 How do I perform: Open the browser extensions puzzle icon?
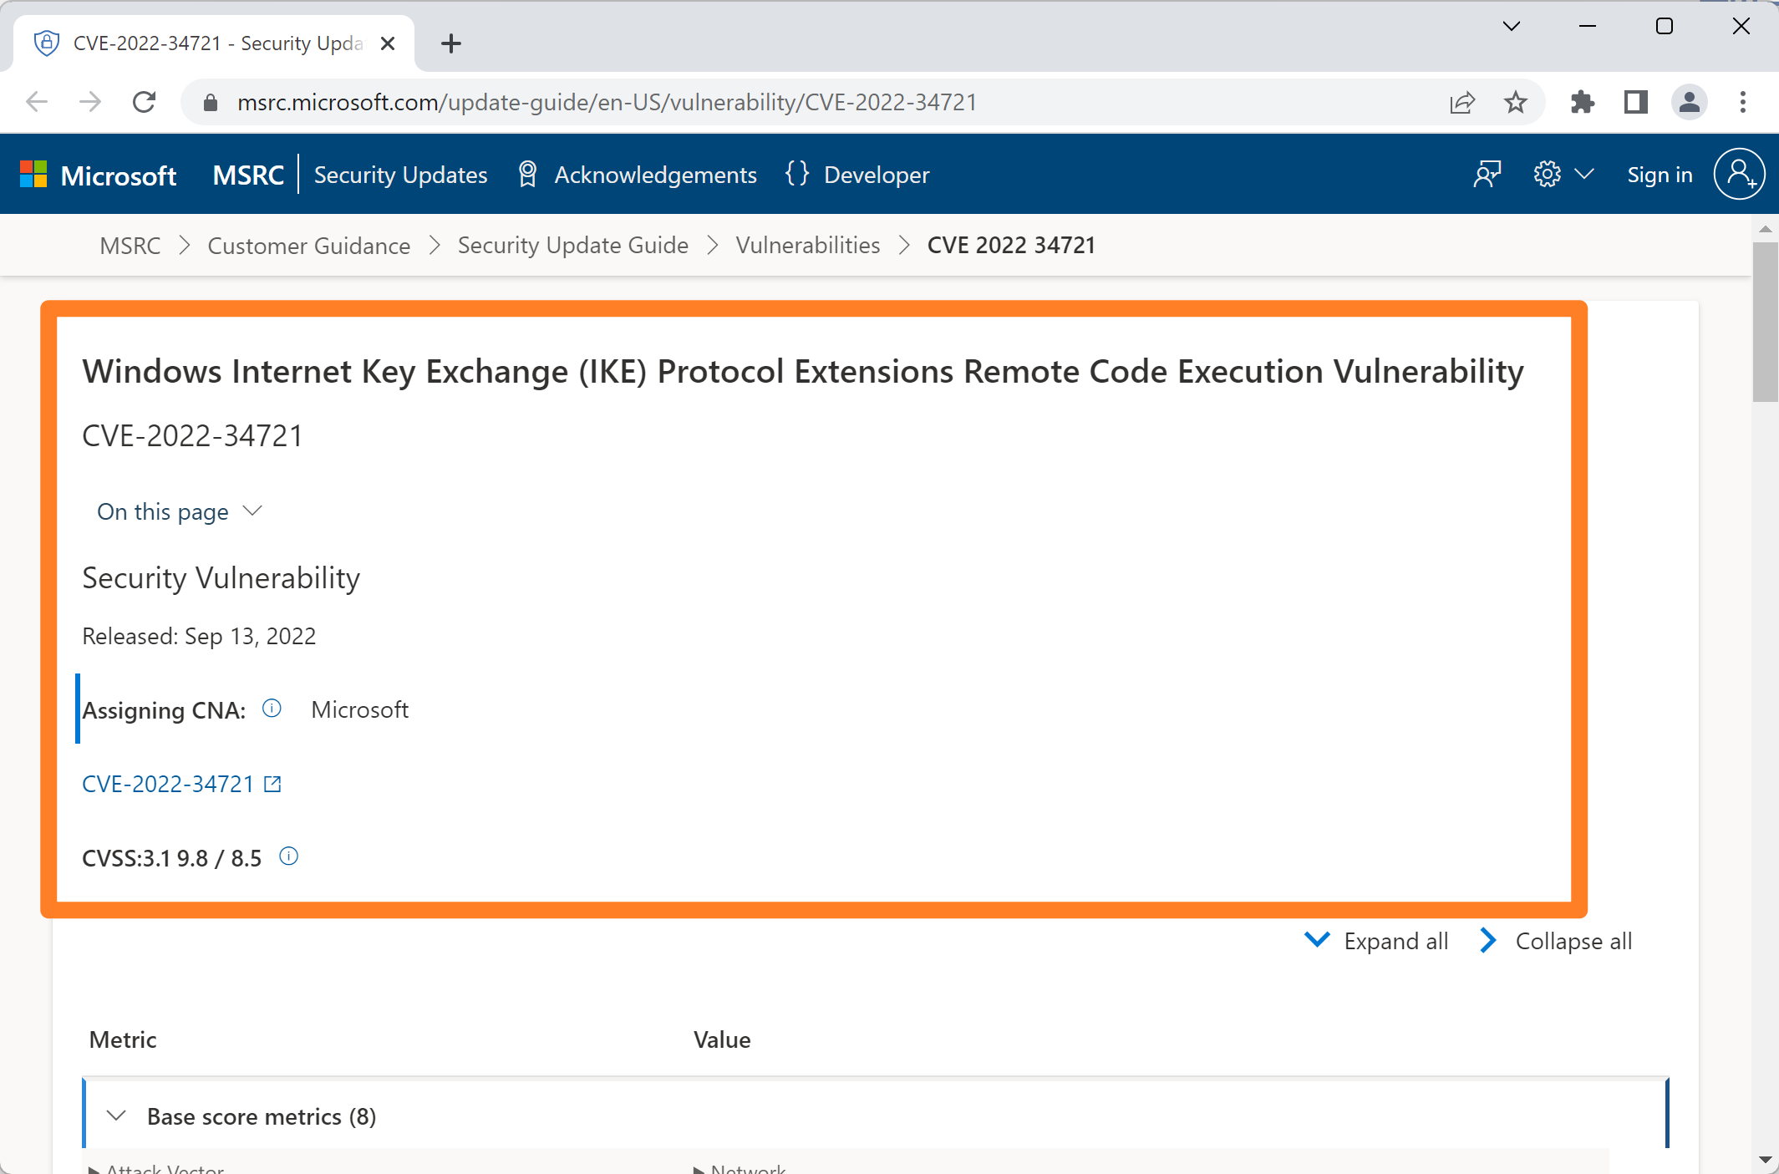pyautogui.click(x=1583, y=102)
